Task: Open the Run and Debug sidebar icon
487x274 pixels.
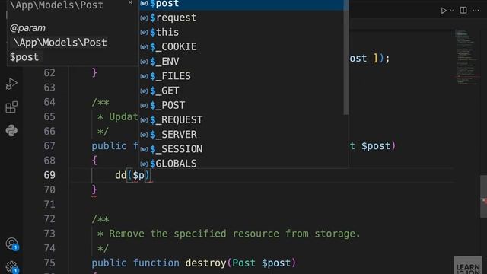Action: [x=11, y=84]
